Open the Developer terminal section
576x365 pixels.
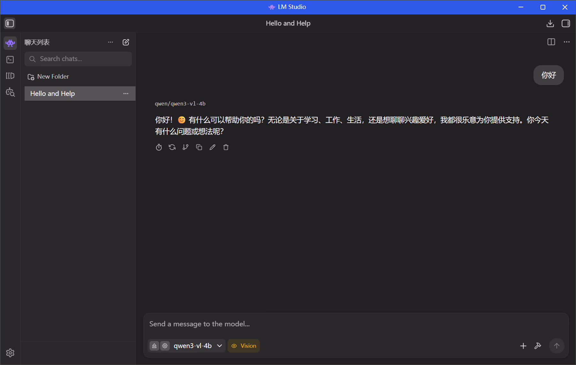pos(10,59)
